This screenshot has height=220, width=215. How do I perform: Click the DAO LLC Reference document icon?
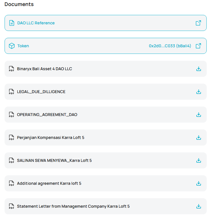click(x=12, y=23)
